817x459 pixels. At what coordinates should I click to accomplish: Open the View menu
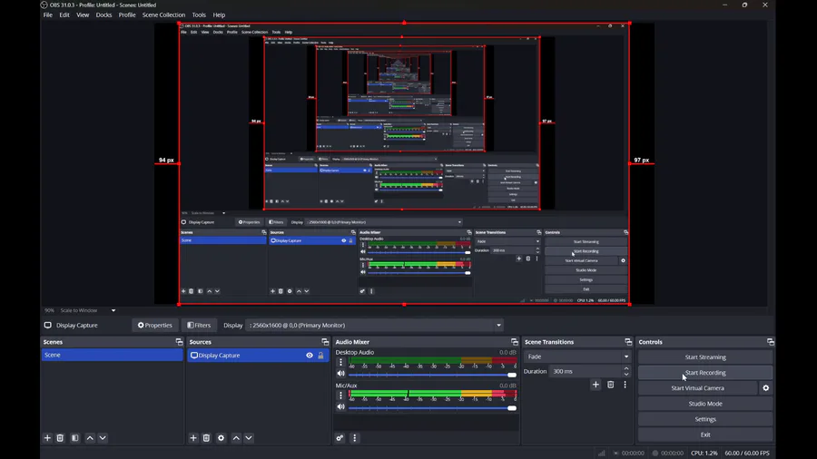[x=83, y=15]
